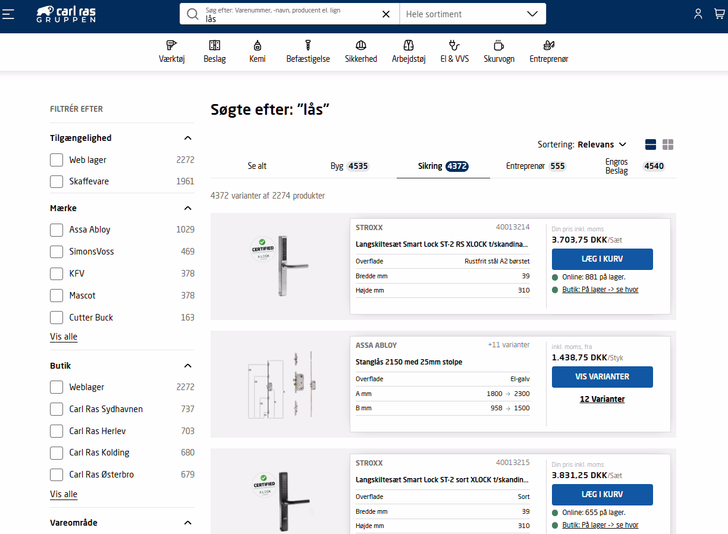Check the Carl Ras Kolding filter
This screenshot has width=728, height=534.
point(57,453)
